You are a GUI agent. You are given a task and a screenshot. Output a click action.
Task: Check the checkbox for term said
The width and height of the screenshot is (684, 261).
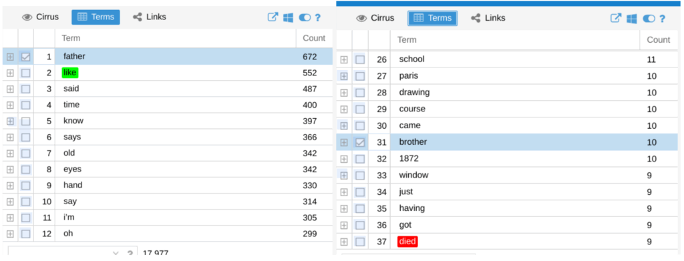[26, 89]
